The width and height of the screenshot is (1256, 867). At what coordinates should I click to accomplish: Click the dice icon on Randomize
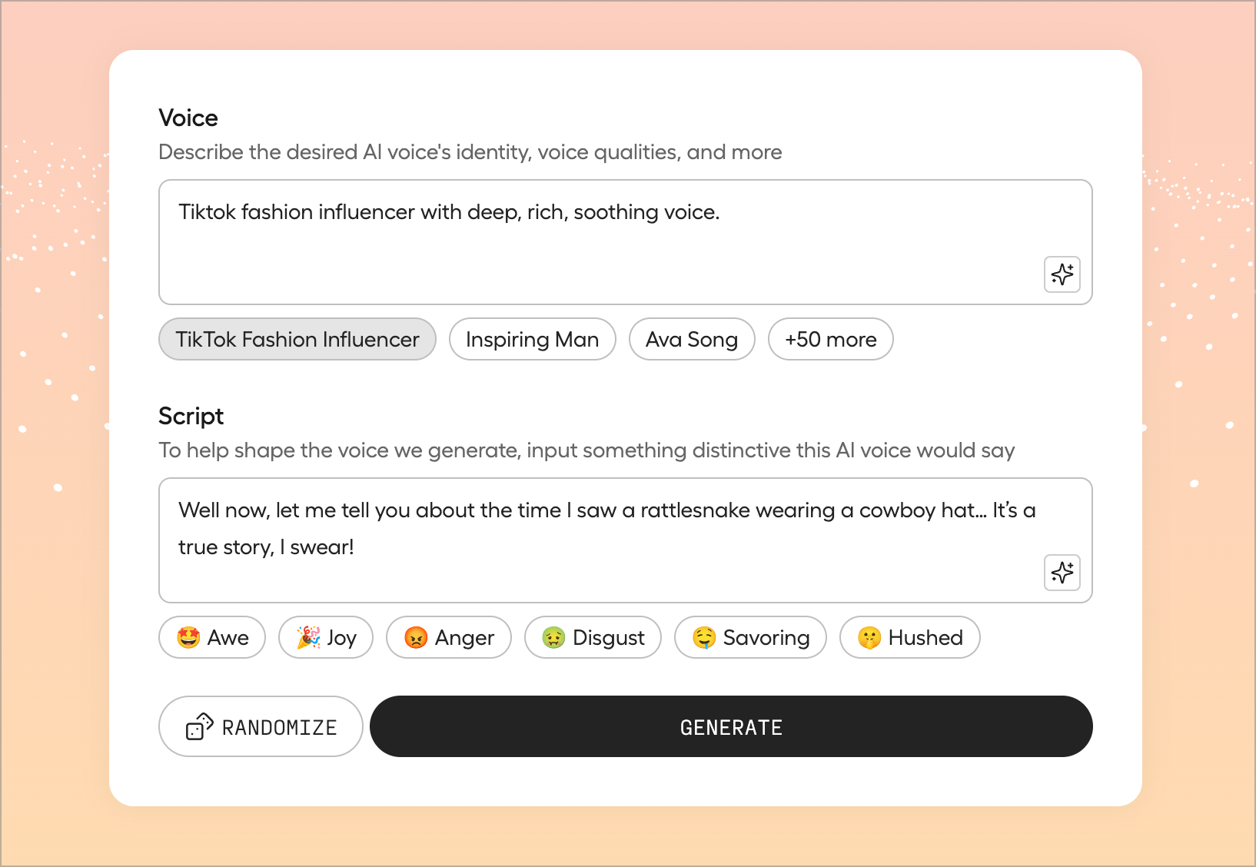click(x=199, y=727)
